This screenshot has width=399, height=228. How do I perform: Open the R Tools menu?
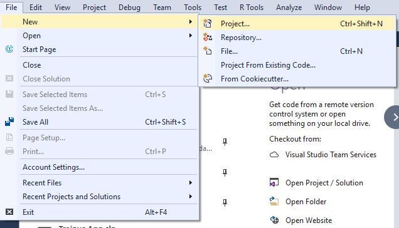point(252,8)
